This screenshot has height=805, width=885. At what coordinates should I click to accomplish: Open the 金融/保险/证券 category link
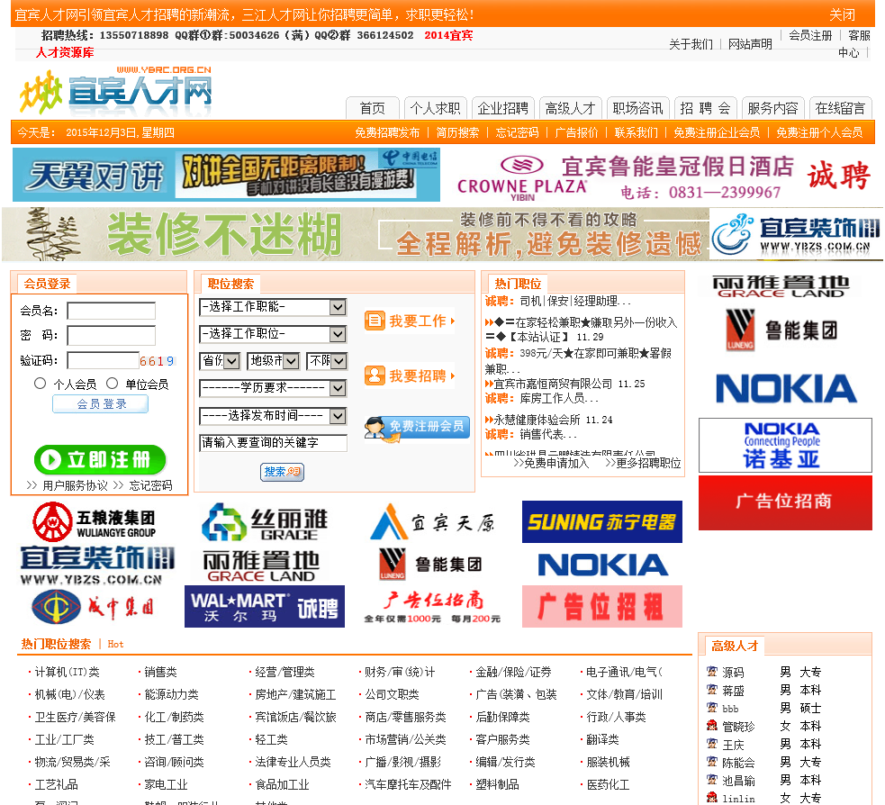point(513,672)
